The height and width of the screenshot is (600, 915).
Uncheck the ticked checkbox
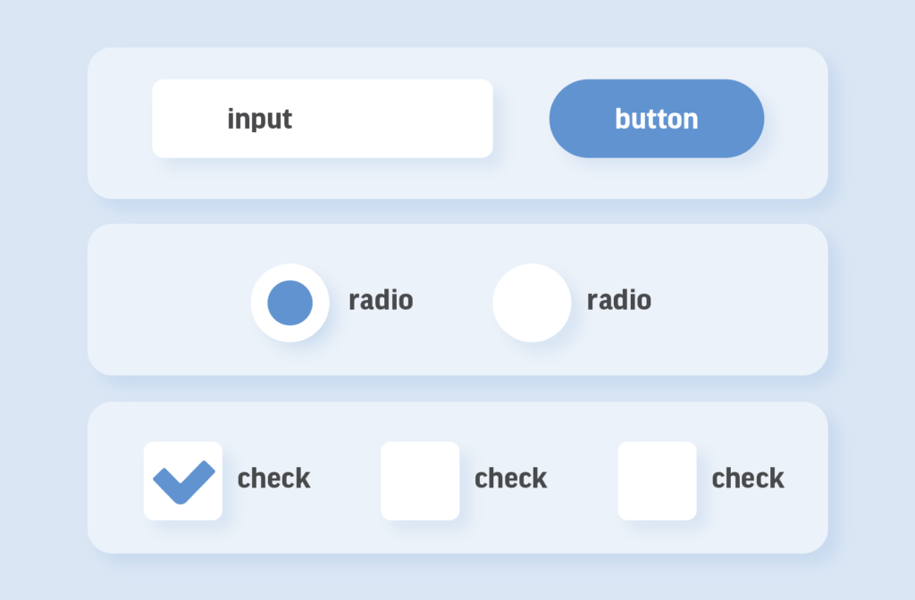183,480
